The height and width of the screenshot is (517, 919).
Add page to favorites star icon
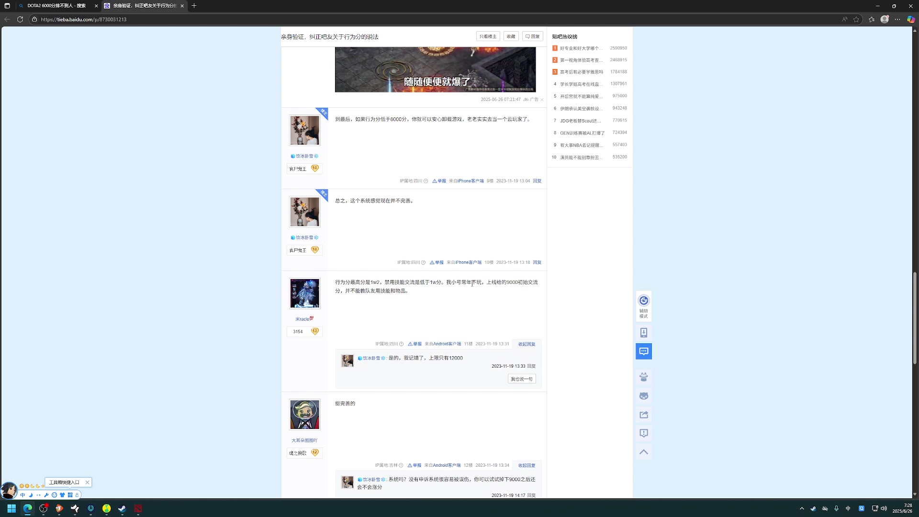[856, 19]
